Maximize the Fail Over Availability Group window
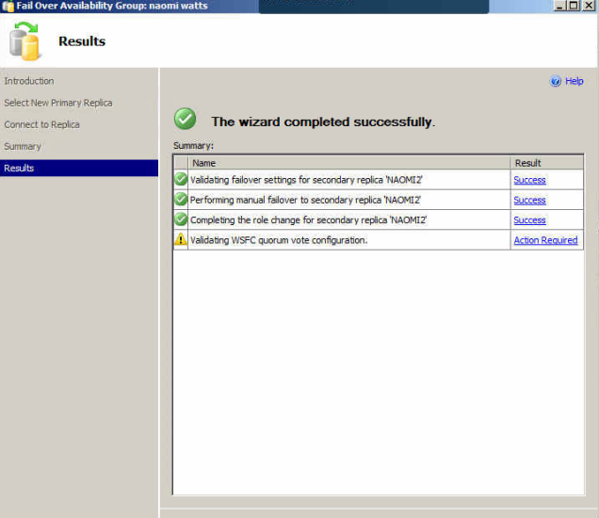The image size is (599, 518). coord(574,6)
